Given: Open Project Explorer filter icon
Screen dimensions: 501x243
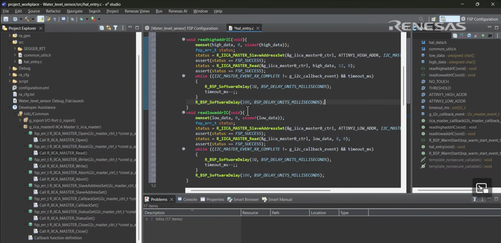Looking at the screenshot, I should click(x=115, y=28).
